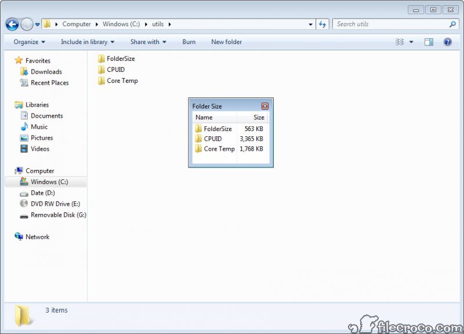The image size is (464, 334).
Task: Refresh the current folder view
Action: [322, 24]
